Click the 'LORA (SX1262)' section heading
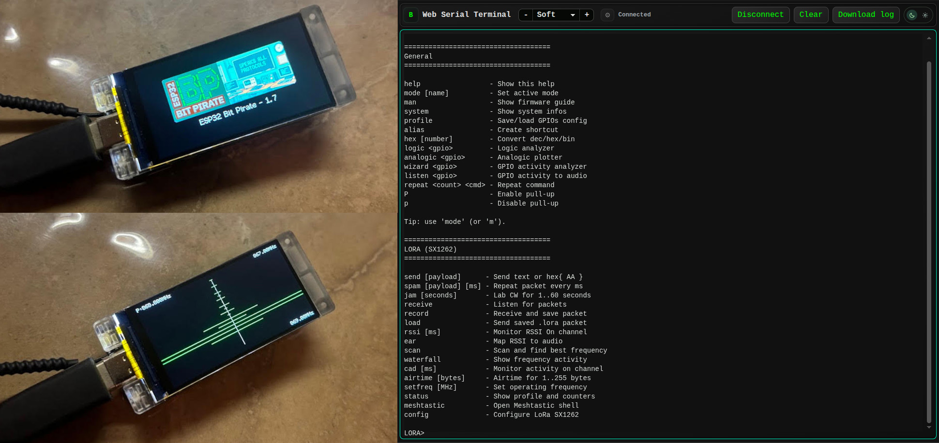This screenshot has width=939, height=443. point(430,250)
